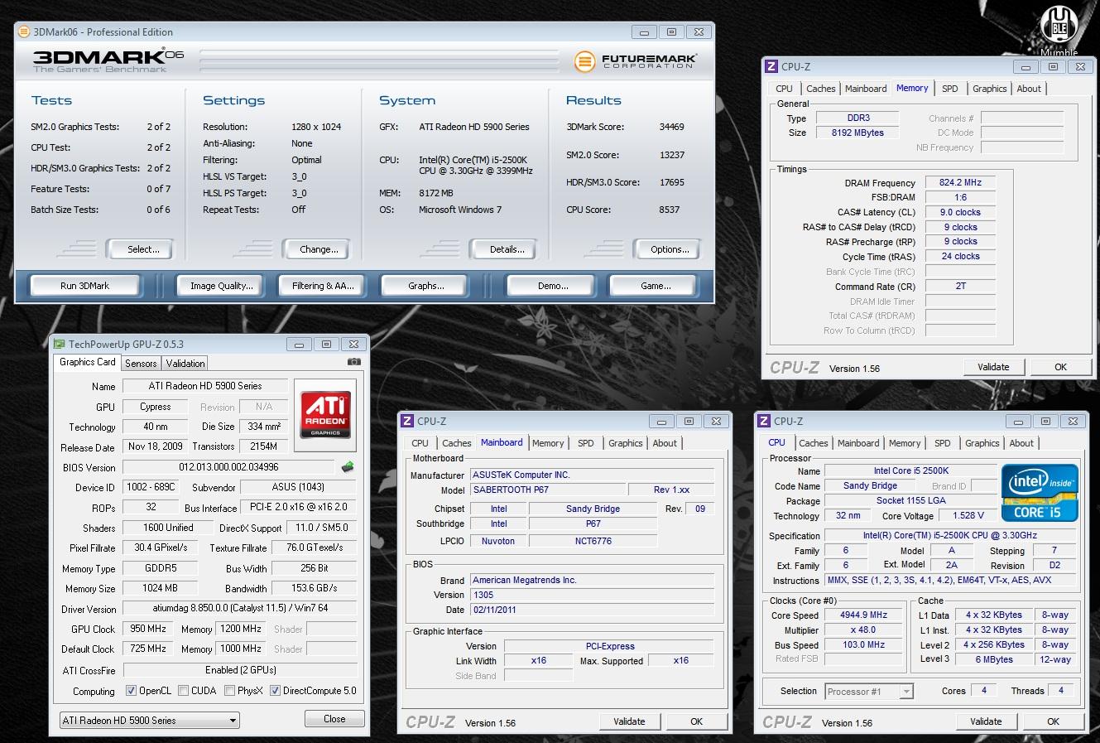Click the Core Speed 4944.9 MHz value
The width and height of the screenshot is (1100, 743).
(864, 615)
